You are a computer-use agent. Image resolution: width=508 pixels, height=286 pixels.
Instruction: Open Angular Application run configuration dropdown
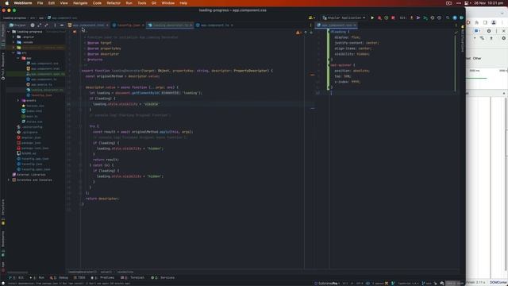point(344,17)
